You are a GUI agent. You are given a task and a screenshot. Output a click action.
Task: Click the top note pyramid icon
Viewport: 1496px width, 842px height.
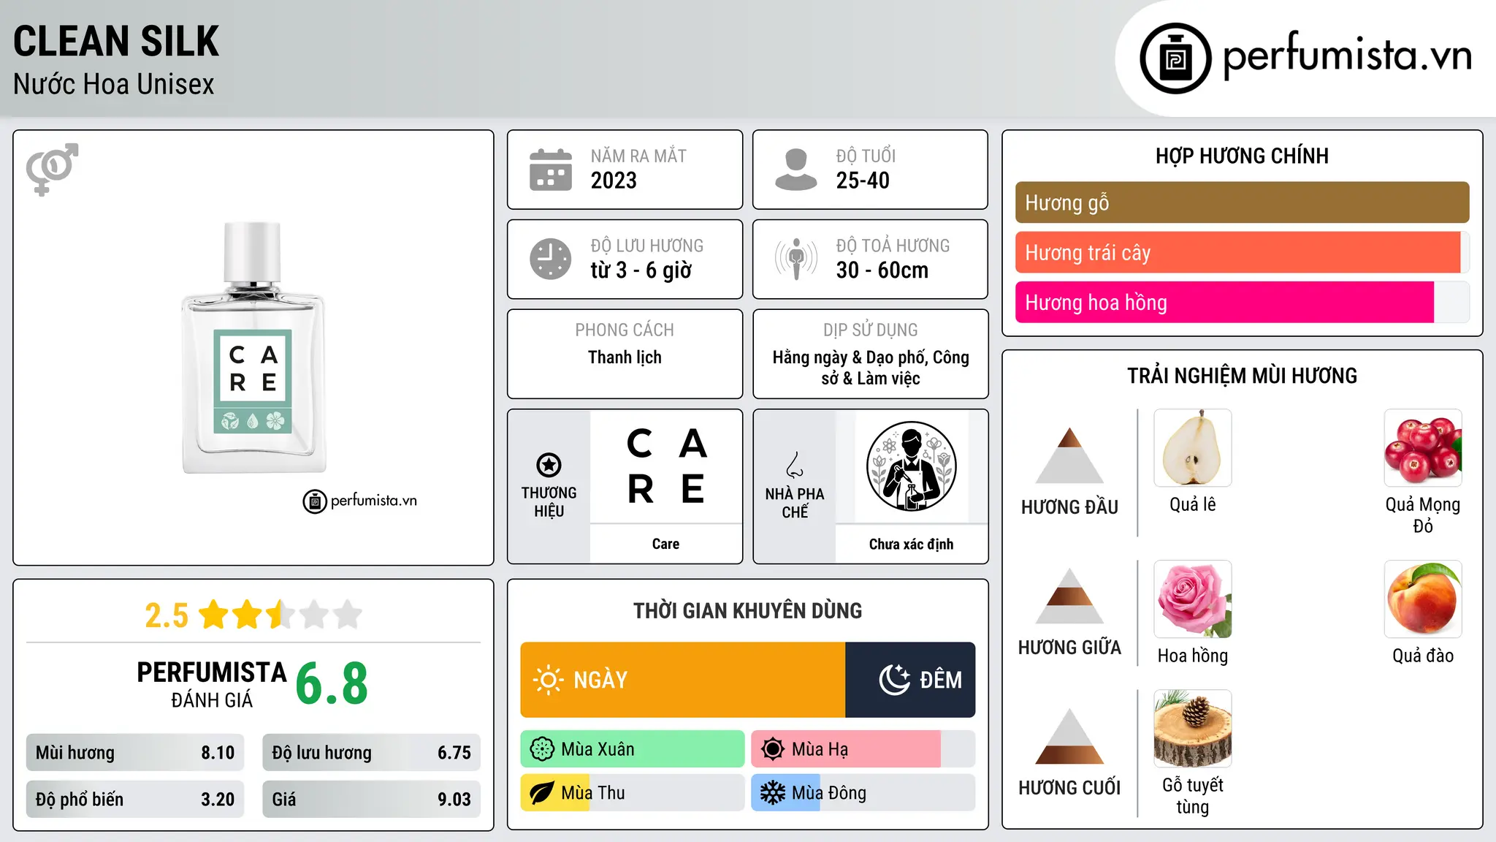click(1069, 455)
